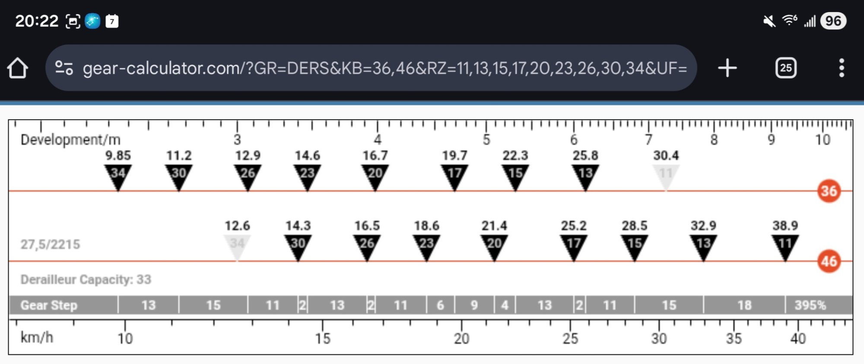Click the 395% total range cell

810,305
